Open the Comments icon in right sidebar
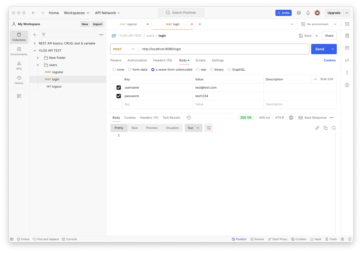 point(347,48)
